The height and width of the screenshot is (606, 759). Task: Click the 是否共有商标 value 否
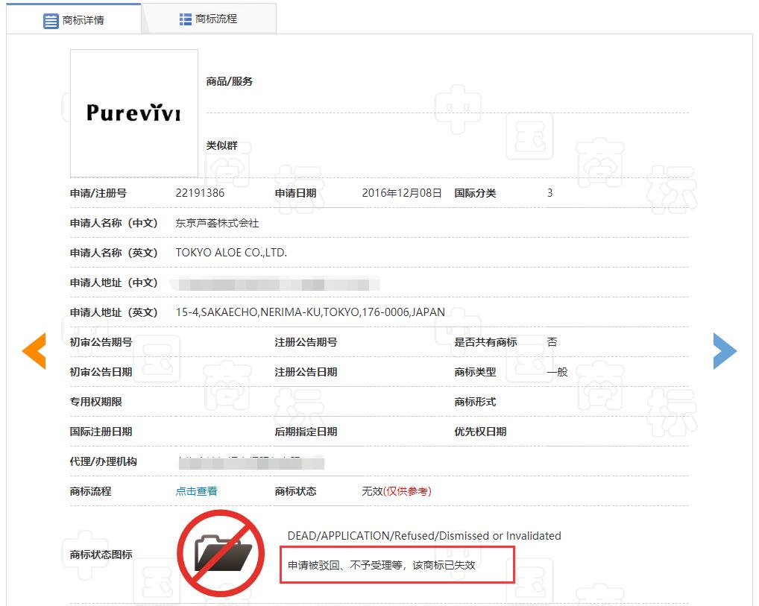(x=552, y=342)
